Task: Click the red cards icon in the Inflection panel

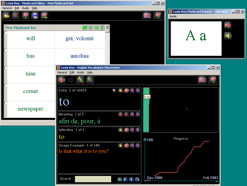Action: click(x=127, y=130)
